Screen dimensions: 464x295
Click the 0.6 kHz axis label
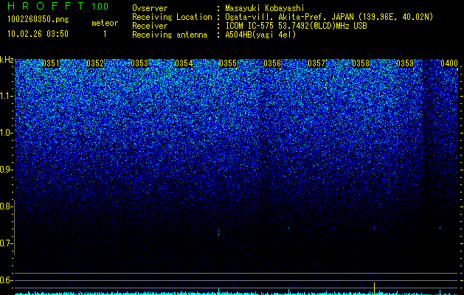(6, 280)
